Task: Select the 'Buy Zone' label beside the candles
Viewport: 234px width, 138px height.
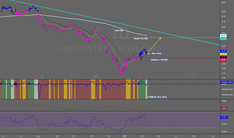Action: coord(156,53)
